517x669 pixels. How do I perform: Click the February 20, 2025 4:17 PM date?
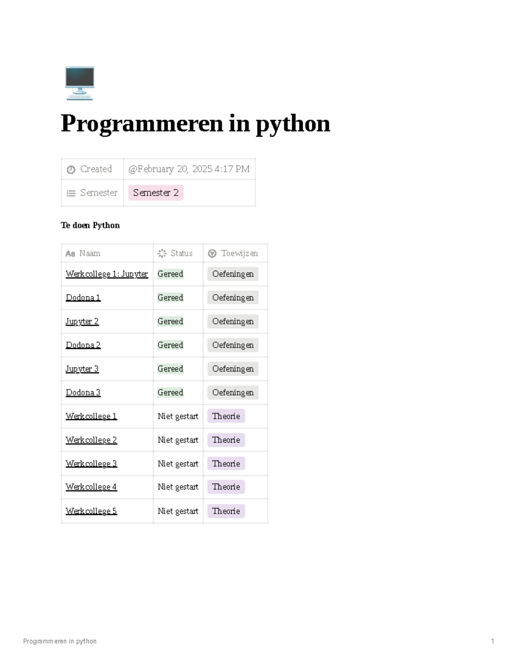pyautogui.click(x=189, y=169)
